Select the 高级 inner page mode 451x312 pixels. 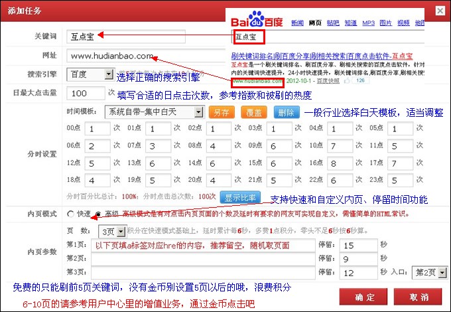pyautogui.click(x=98, y=214)
